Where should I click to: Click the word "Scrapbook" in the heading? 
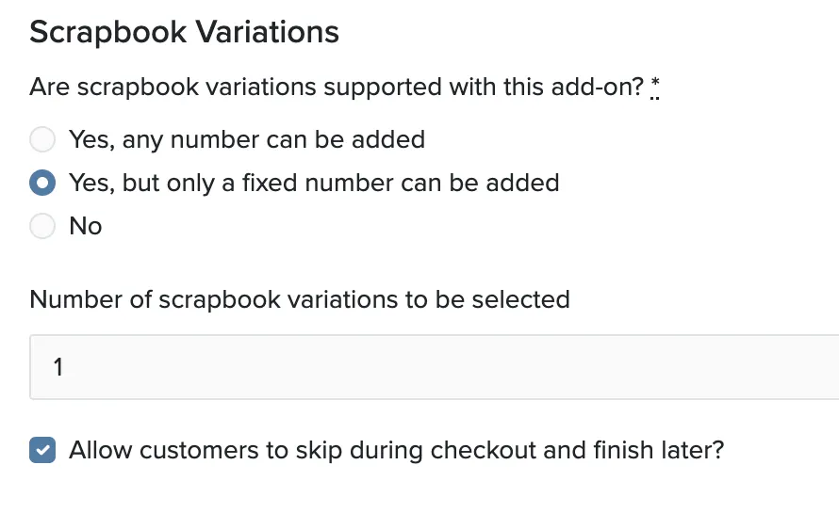pos(108,33)
